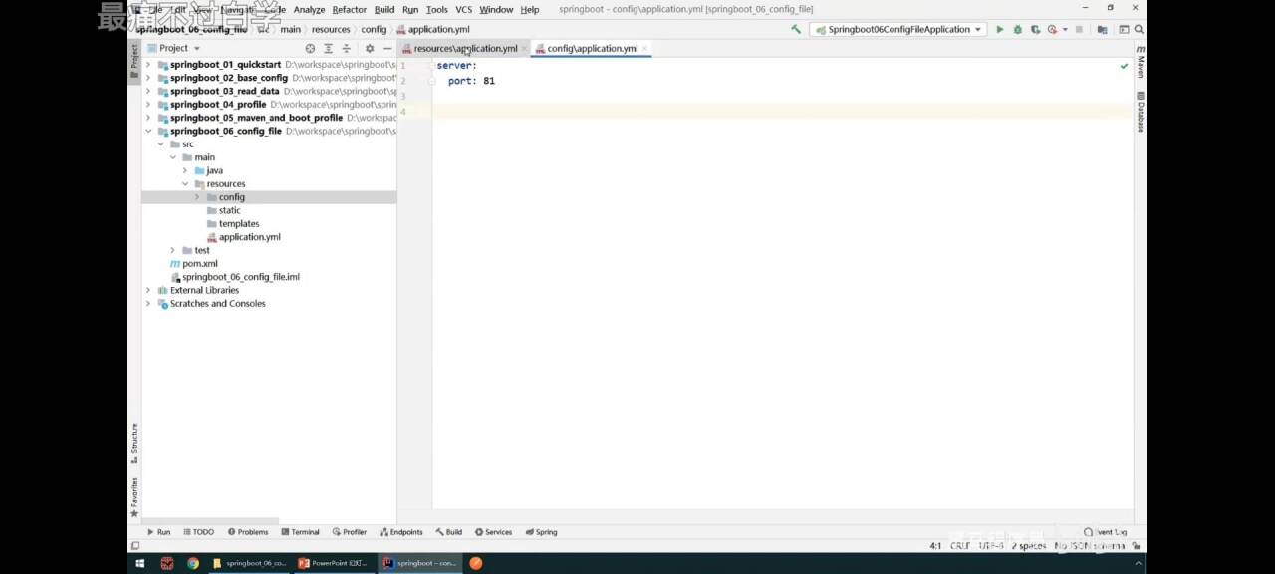
Task: Collapse springboot_06_config_file module
Action: point(148,131)
